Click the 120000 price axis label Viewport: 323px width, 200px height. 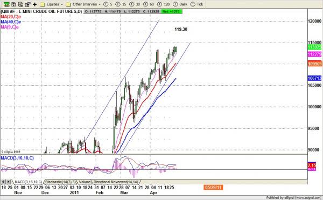[314, 21]
